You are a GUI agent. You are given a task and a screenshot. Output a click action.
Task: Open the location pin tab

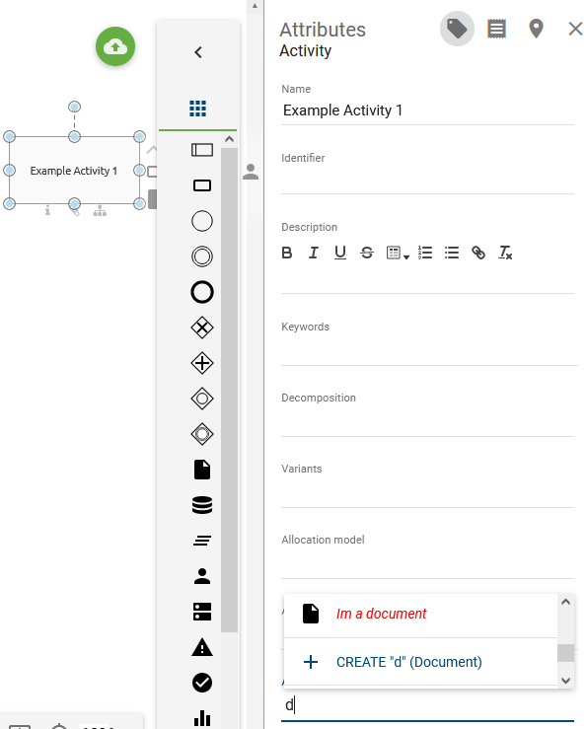(x=536, y=29)
